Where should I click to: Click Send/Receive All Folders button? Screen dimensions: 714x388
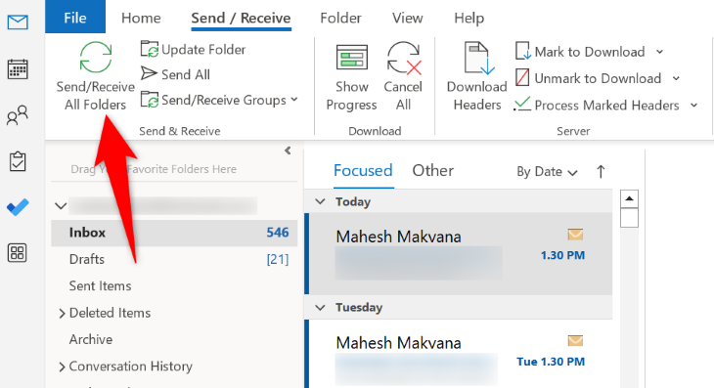click(95, 76)
